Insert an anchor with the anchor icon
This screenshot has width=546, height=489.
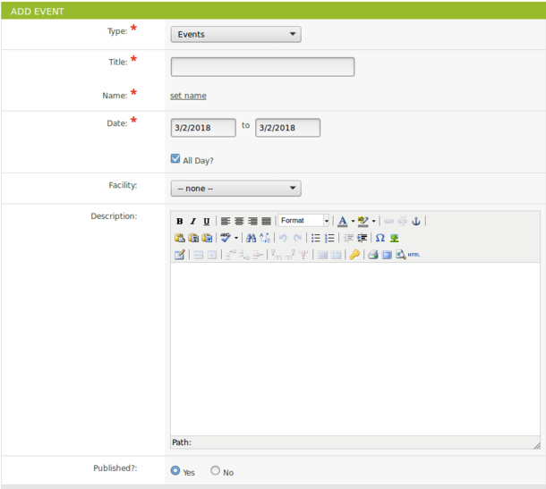coord(416,221)
